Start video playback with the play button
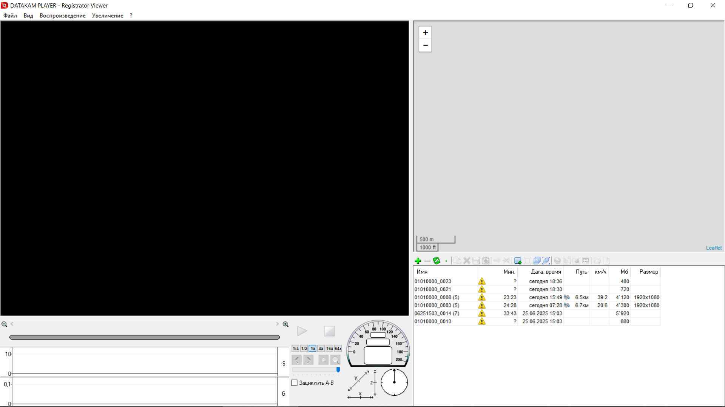Screen dimensions: 725x407 tap(302, 331)
